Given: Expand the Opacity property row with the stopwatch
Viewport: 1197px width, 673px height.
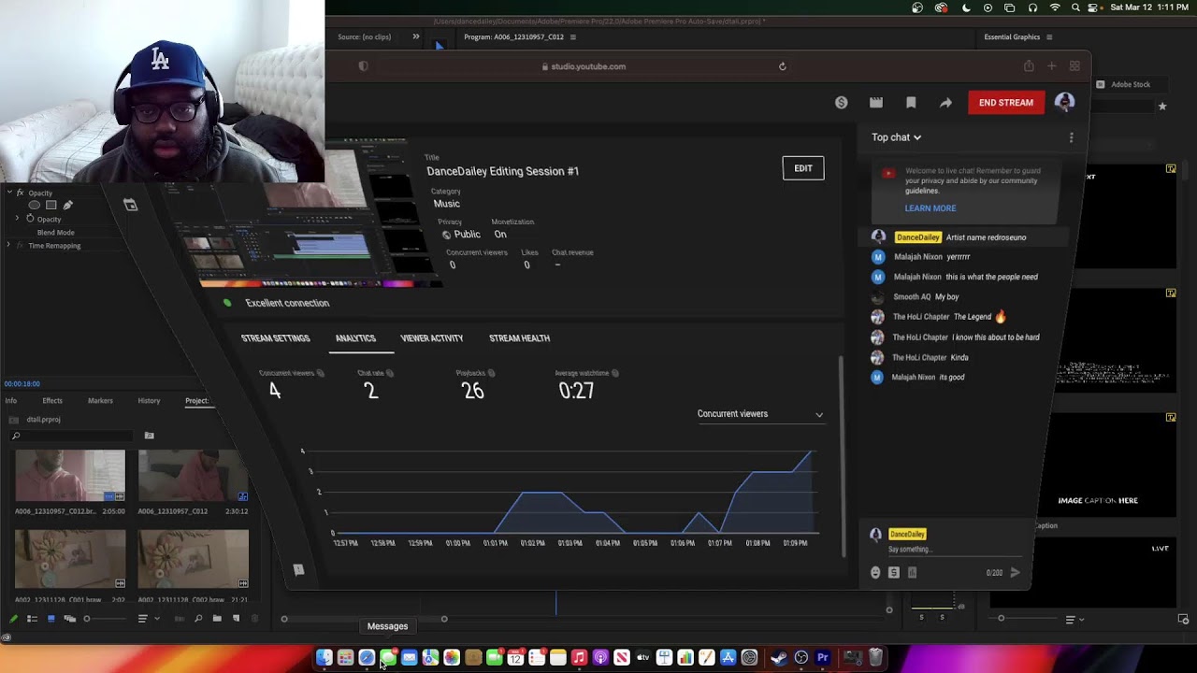Looking at the screenshot, I should pos(17,219).
